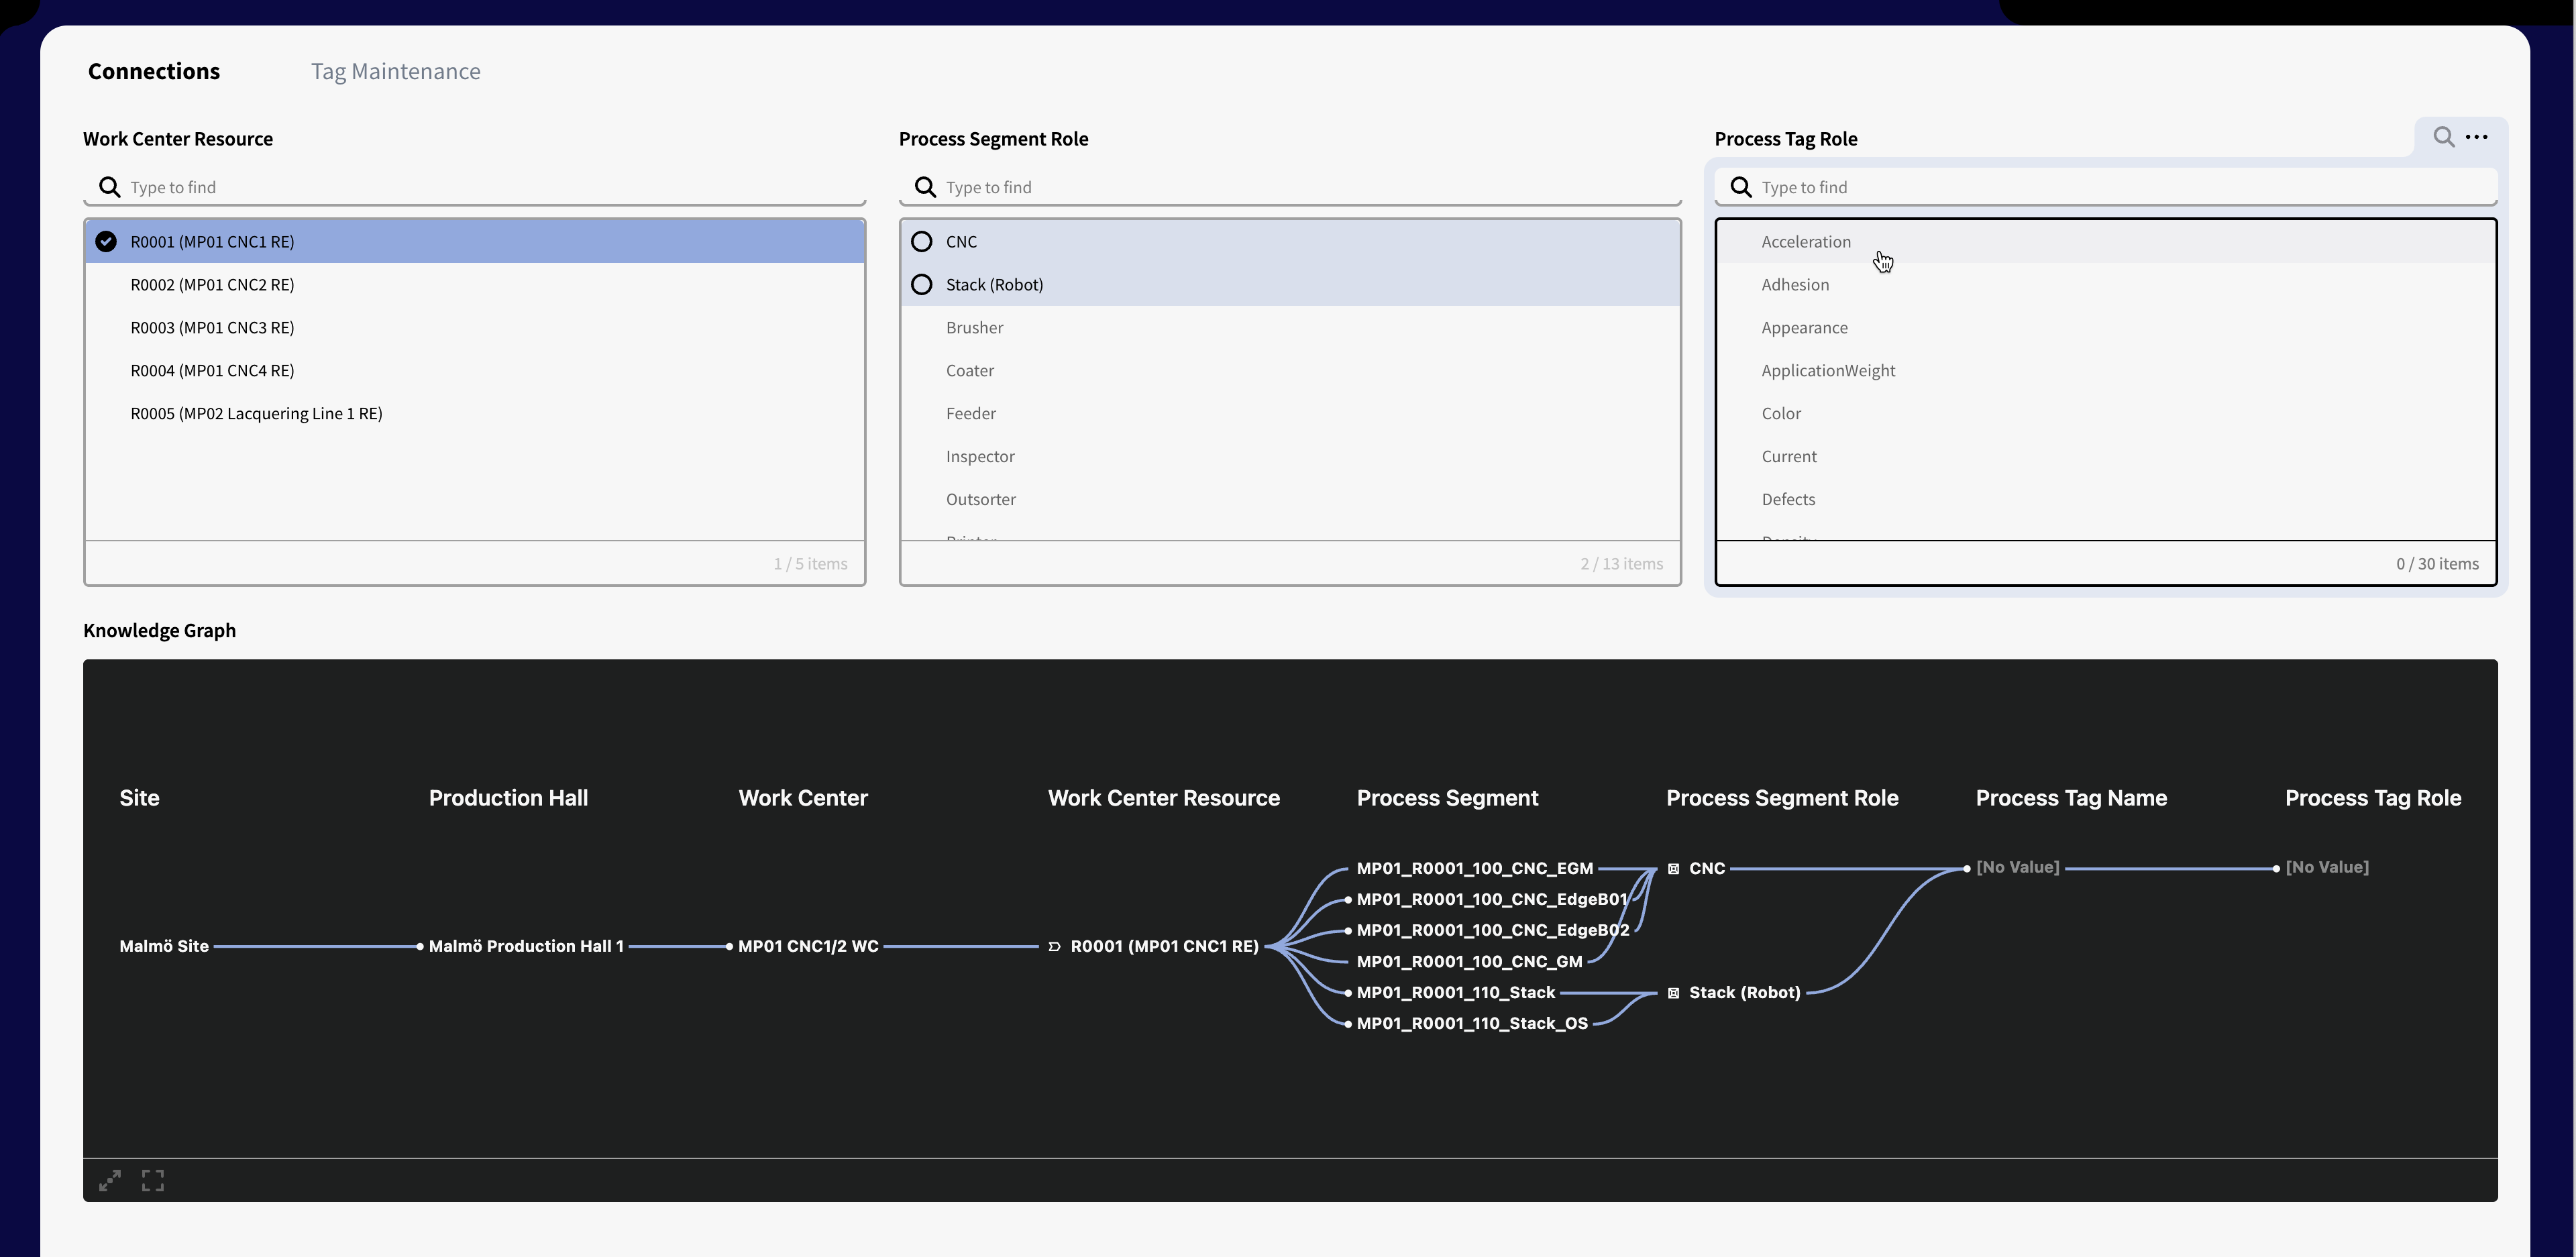Screen dimensions: 2576x1257
Task: Click the Stack (Robot) node icon in graph
Action: 1673,993
